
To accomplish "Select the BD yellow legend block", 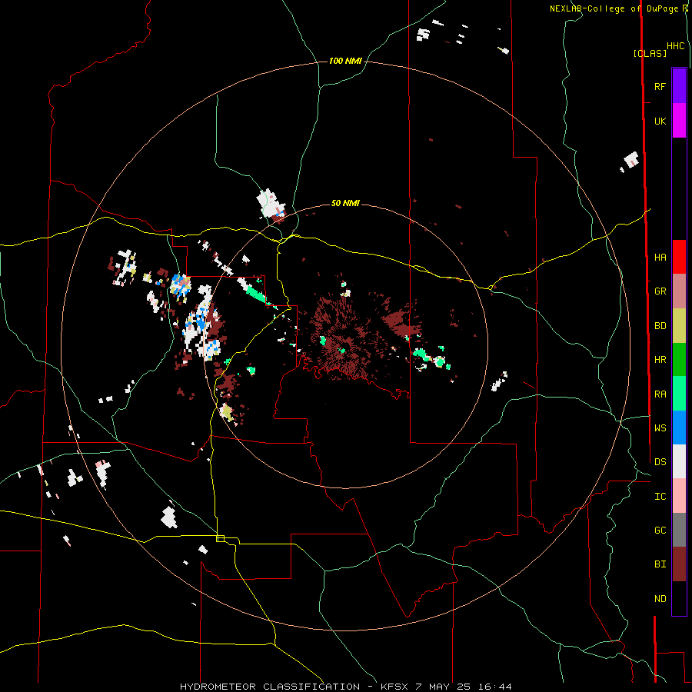I will [679, 326].
